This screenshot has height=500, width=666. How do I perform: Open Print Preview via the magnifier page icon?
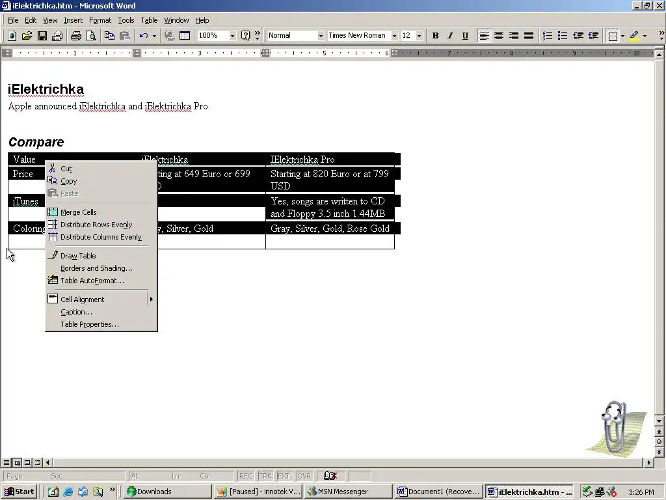tap(91, 36)
